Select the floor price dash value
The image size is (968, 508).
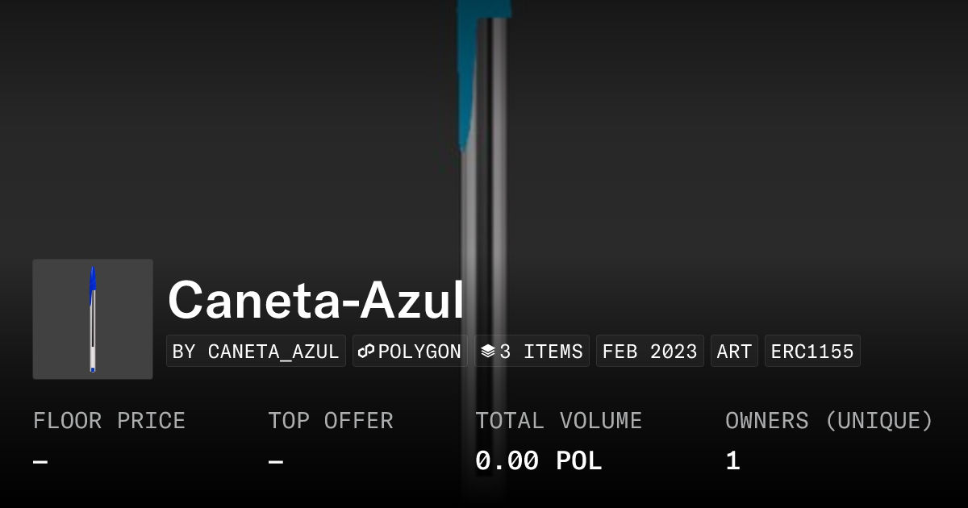click(40, 462)
